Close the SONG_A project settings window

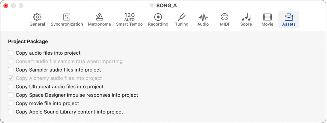[x=6, y=6]
